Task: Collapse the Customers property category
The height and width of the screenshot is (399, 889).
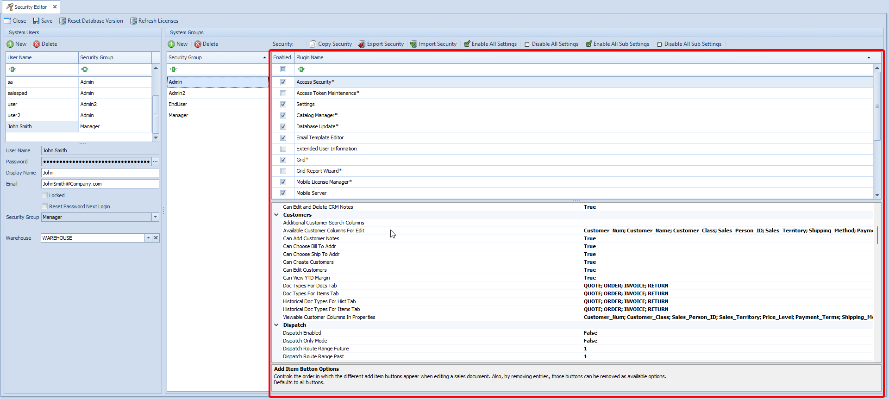Action: click(276, 215)
